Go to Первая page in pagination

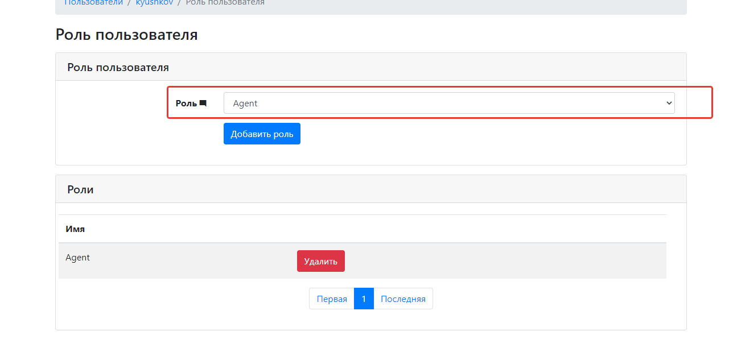[332, 299]
